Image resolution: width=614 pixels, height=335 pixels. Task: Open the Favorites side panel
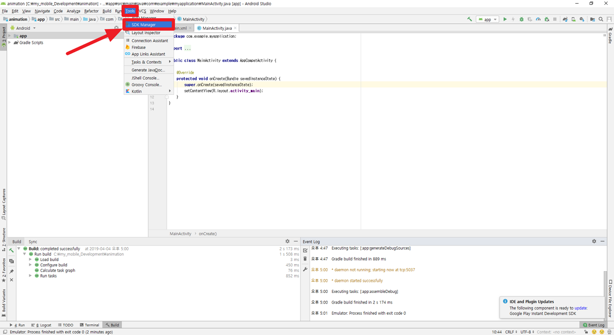click(x=4, y=270)
